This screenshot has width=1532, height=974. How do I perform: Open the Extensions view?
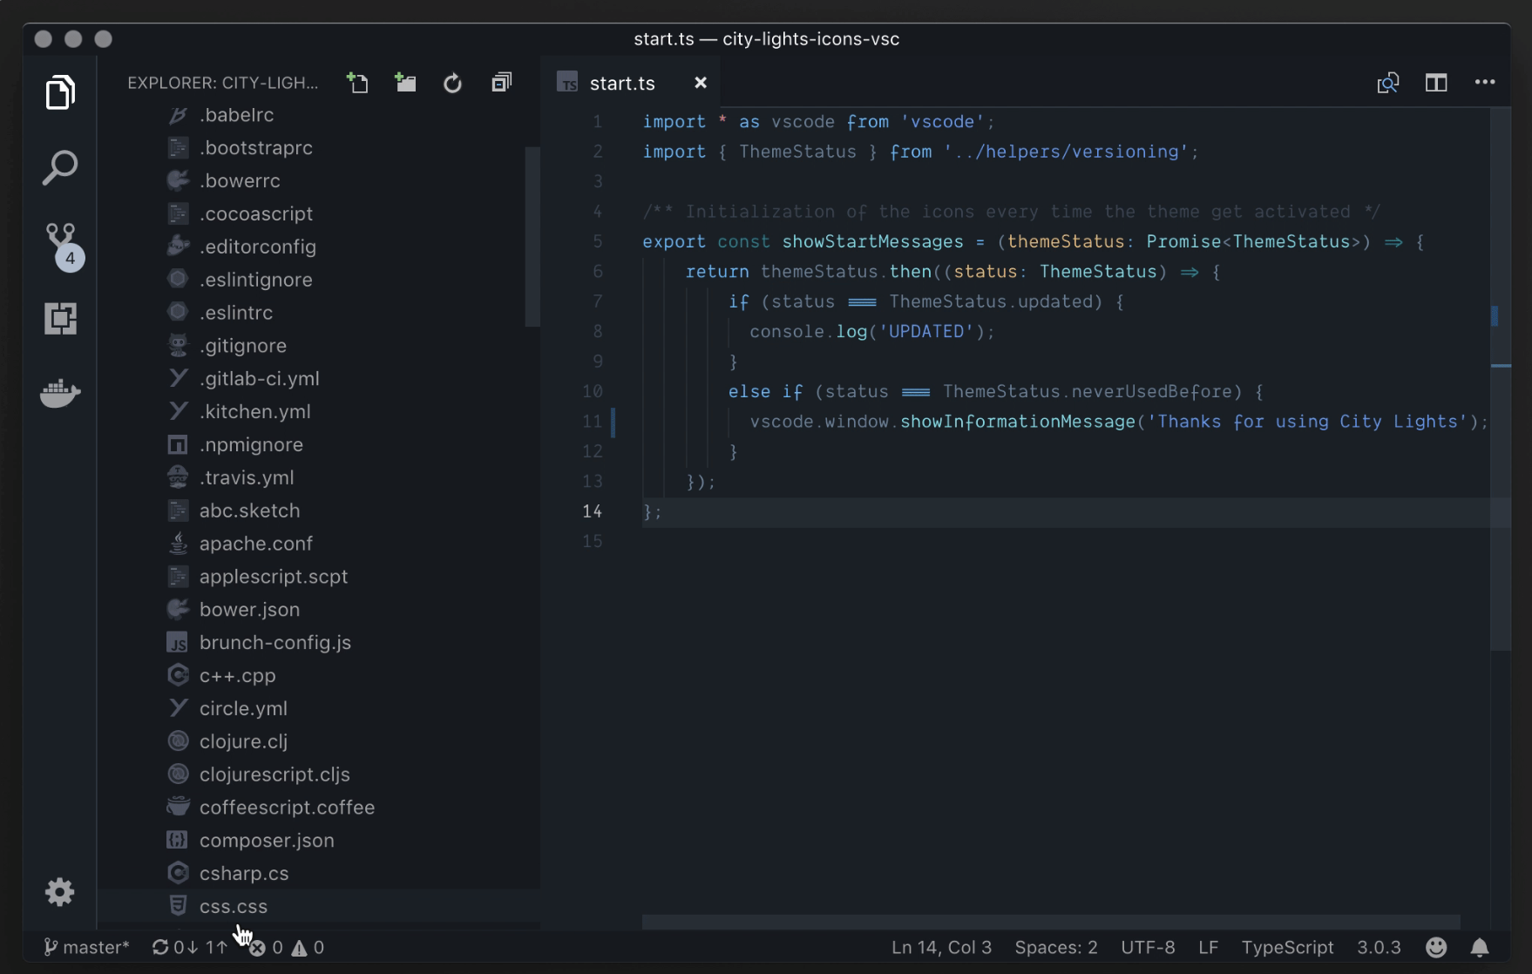60,319
